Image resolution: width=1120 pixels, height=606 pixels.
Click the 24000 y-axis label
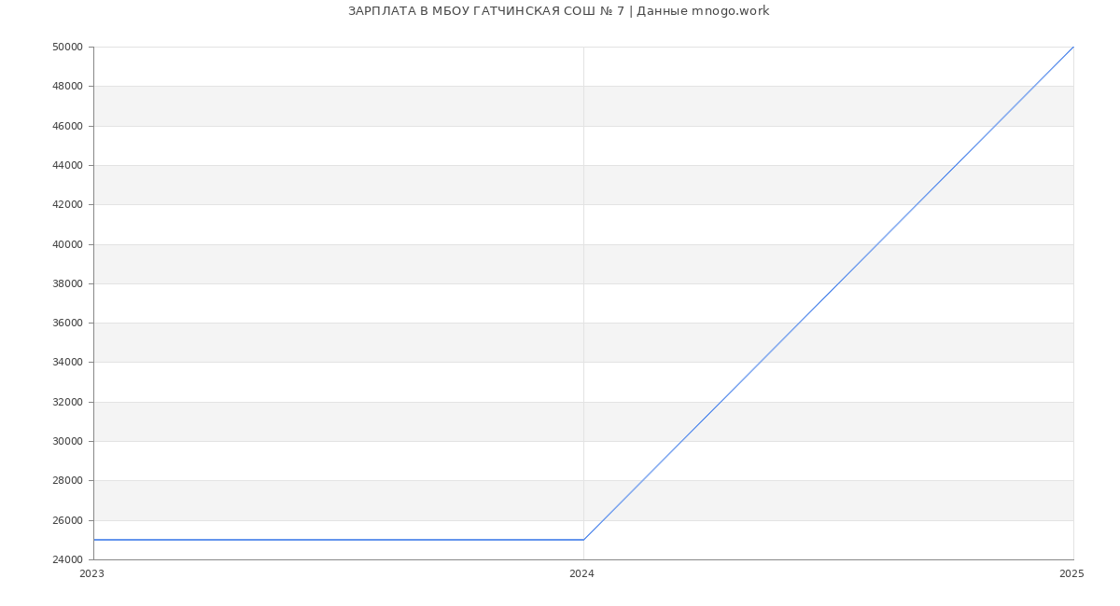(68, 559)
